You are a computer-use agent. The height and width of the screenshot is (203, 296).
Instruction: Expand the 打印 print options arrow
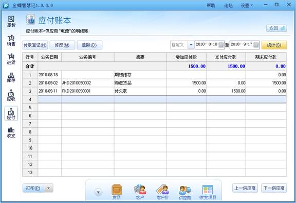48,188
